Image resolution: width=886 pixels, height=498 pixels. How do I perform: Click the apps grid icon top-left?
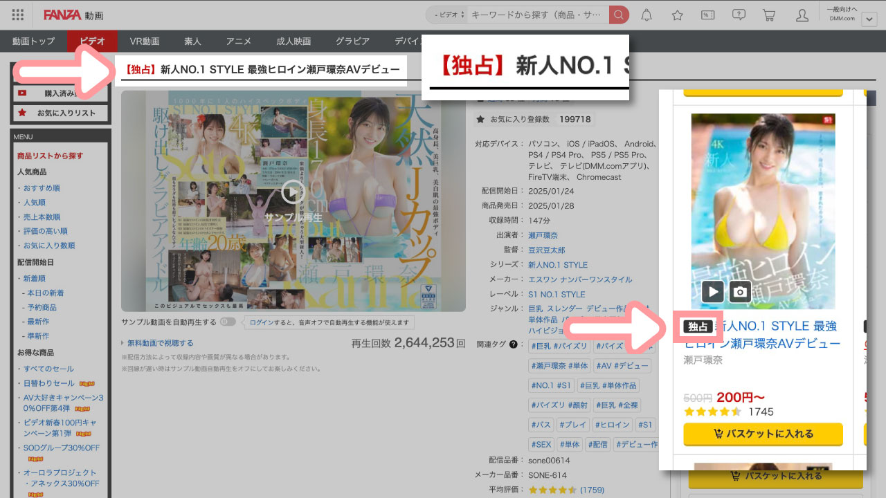[17, 14]
